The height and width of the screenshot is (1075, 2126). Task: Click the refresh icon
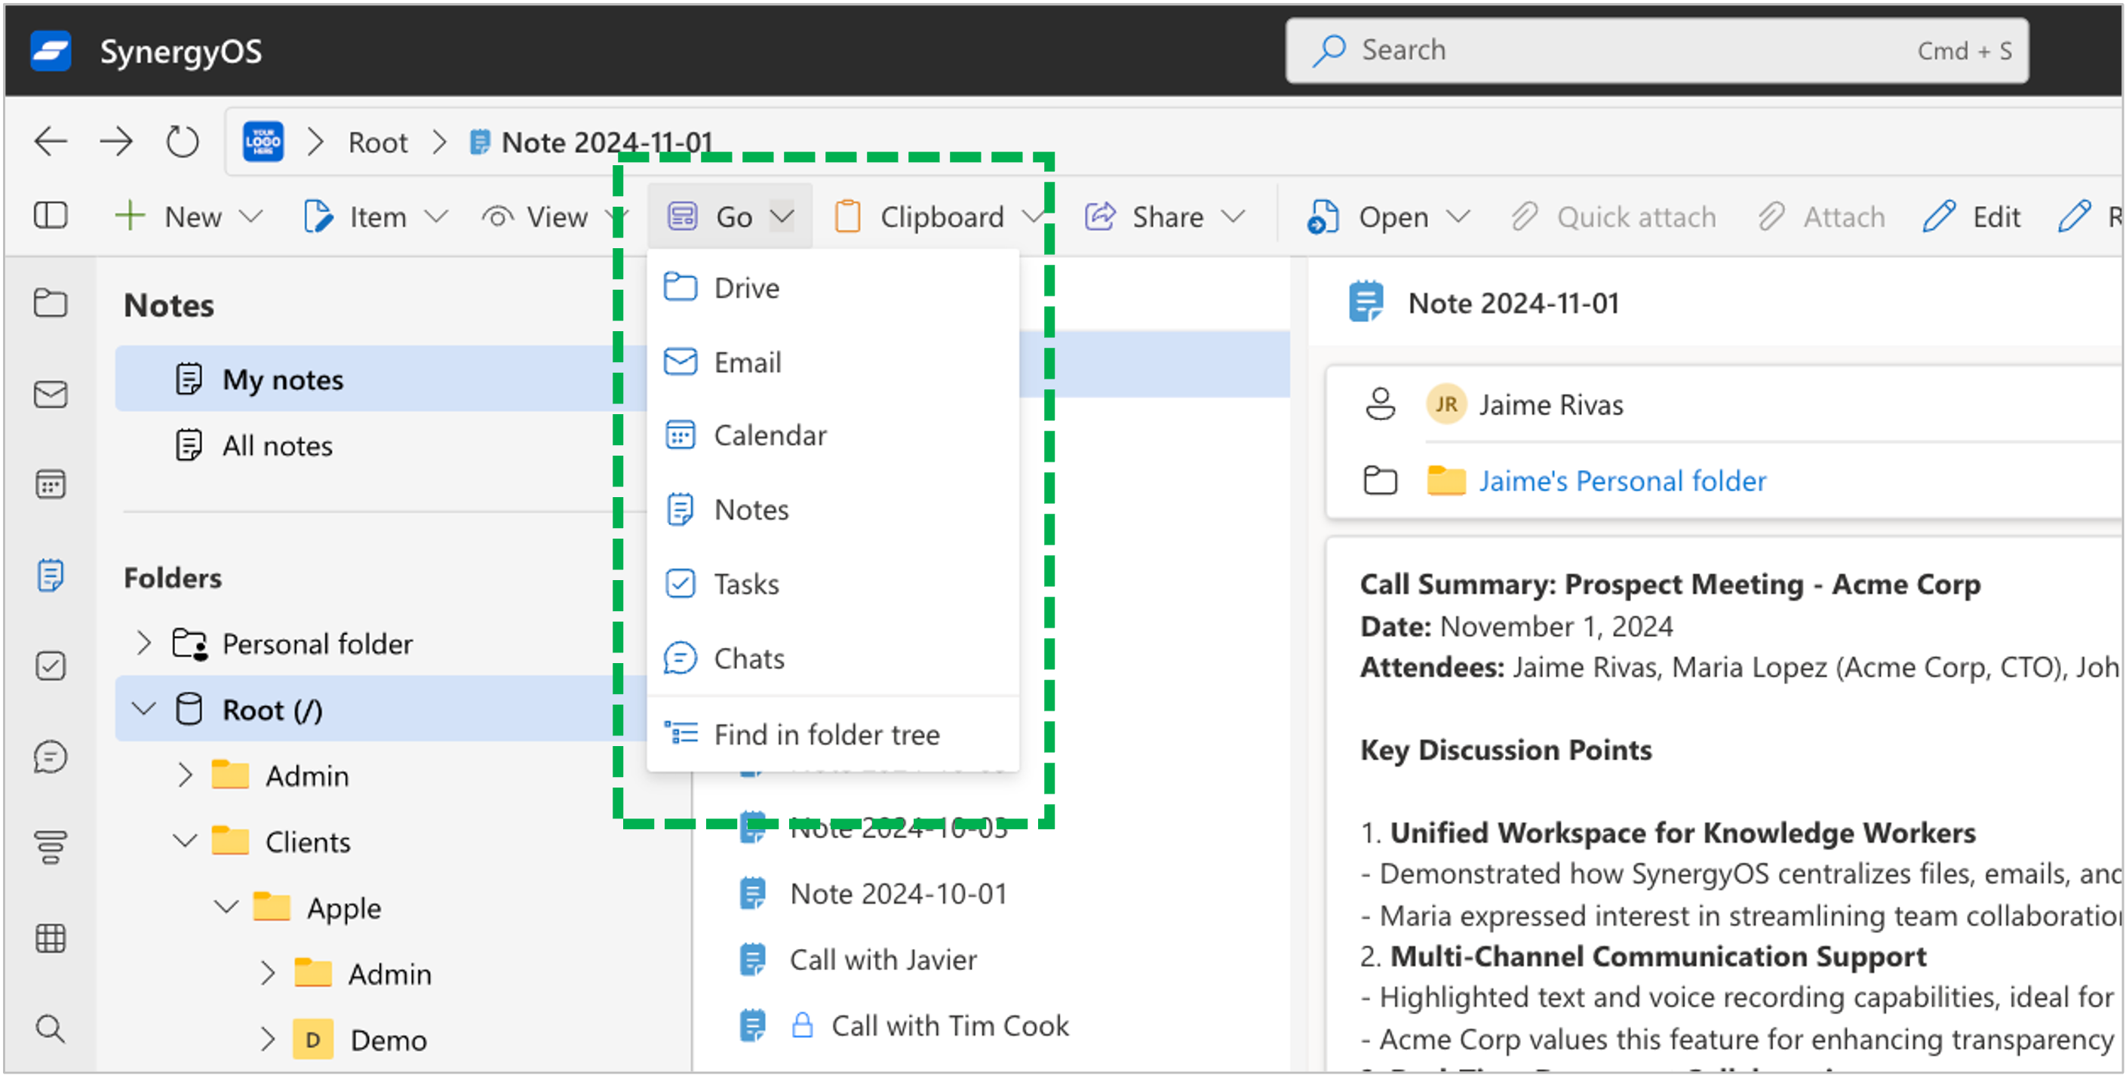(x=182, y=141)
